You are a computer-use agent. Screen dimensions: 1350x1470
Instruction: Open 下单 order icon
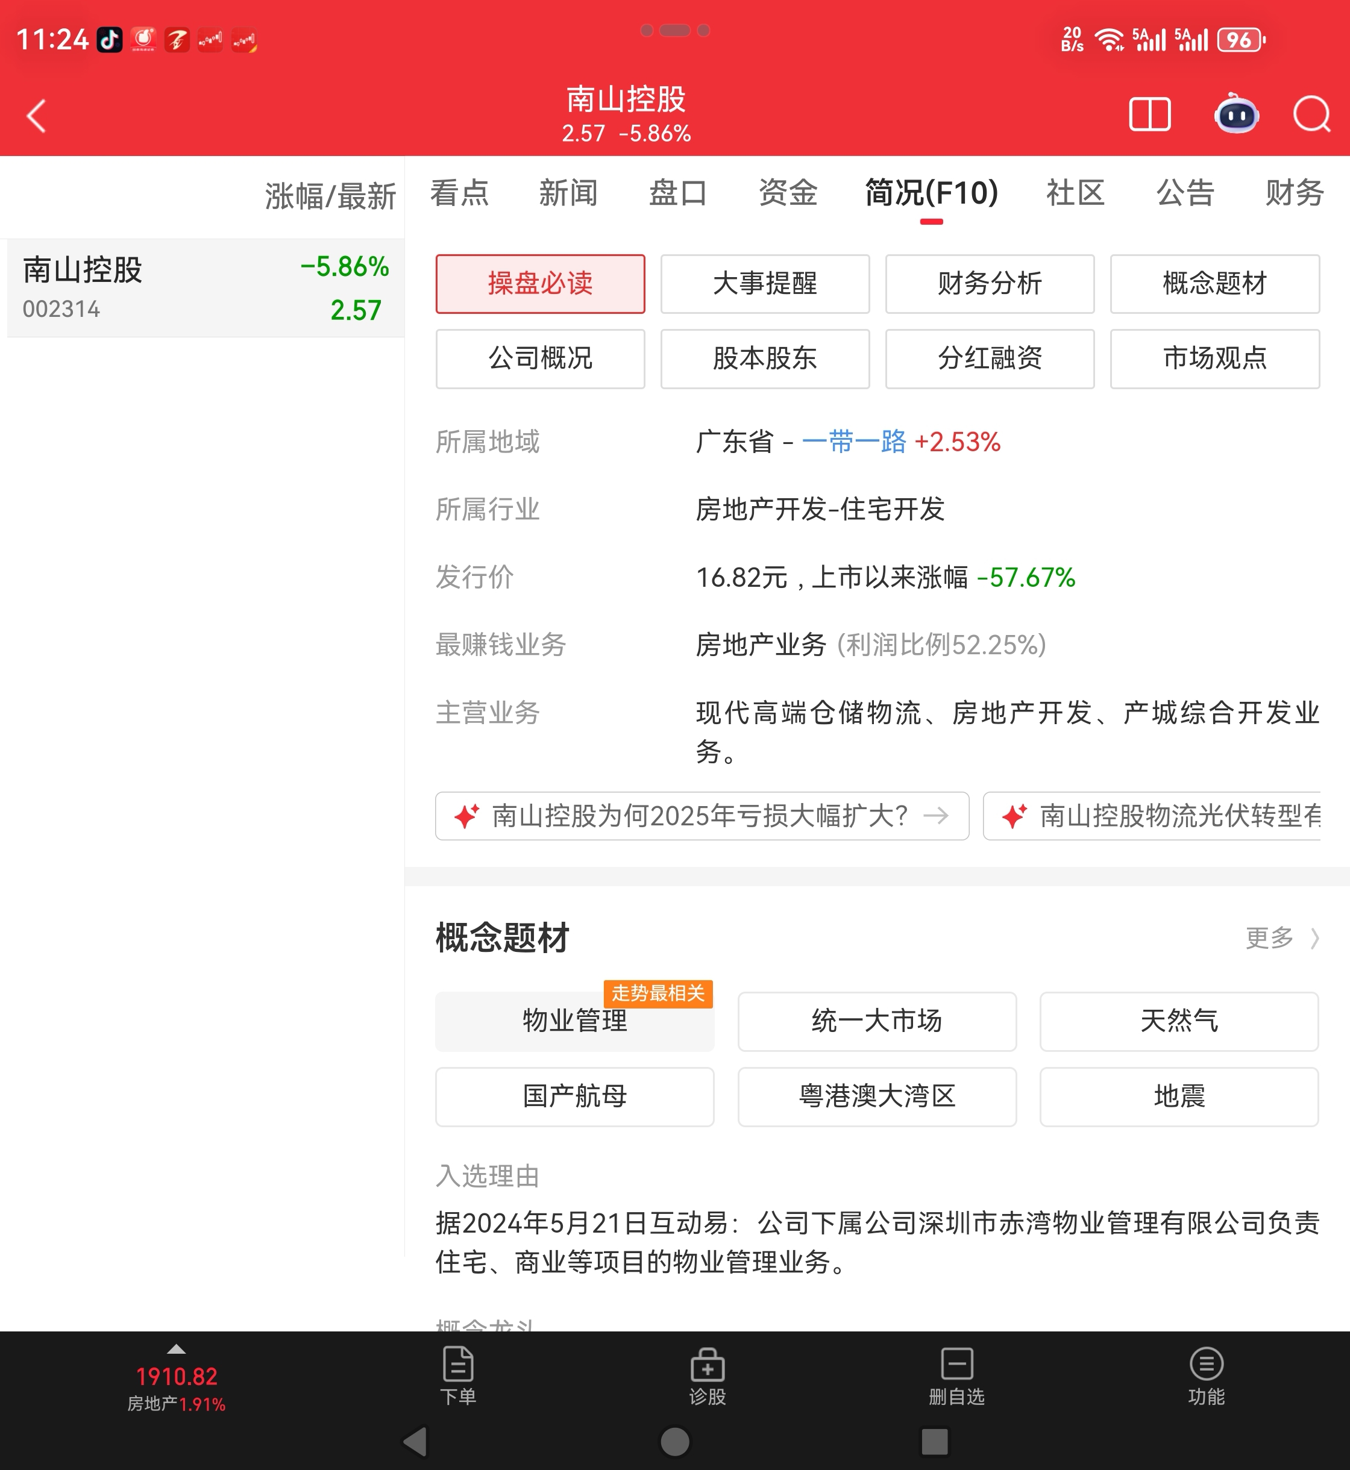point(458,1376)
